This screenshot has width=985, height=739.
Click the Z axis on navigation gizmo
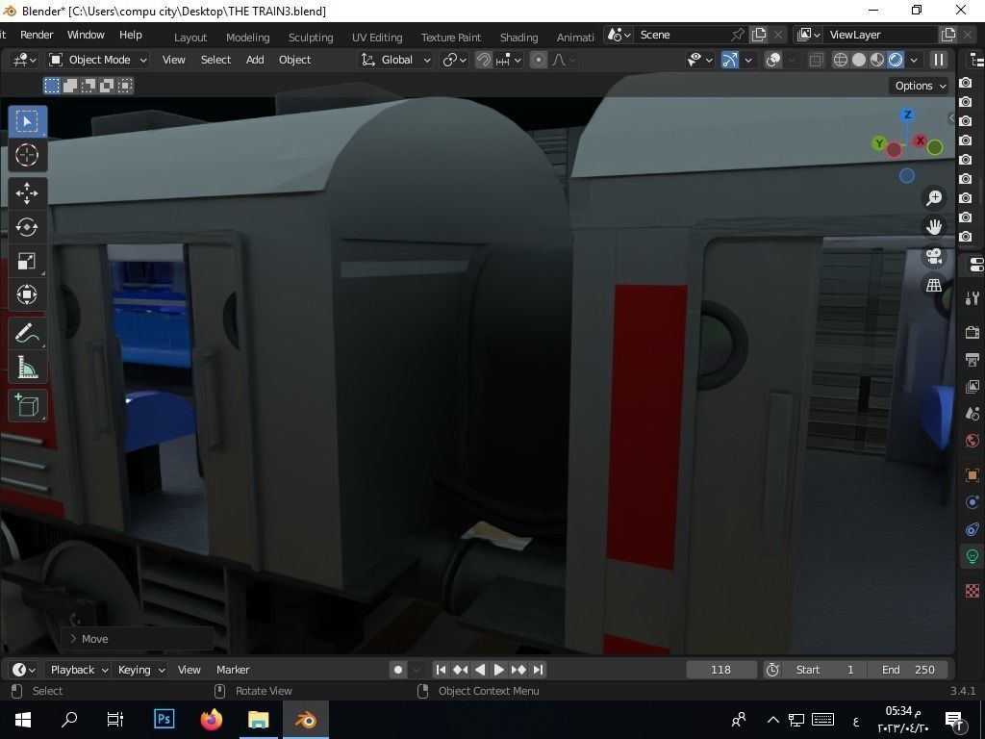point(907,115)
